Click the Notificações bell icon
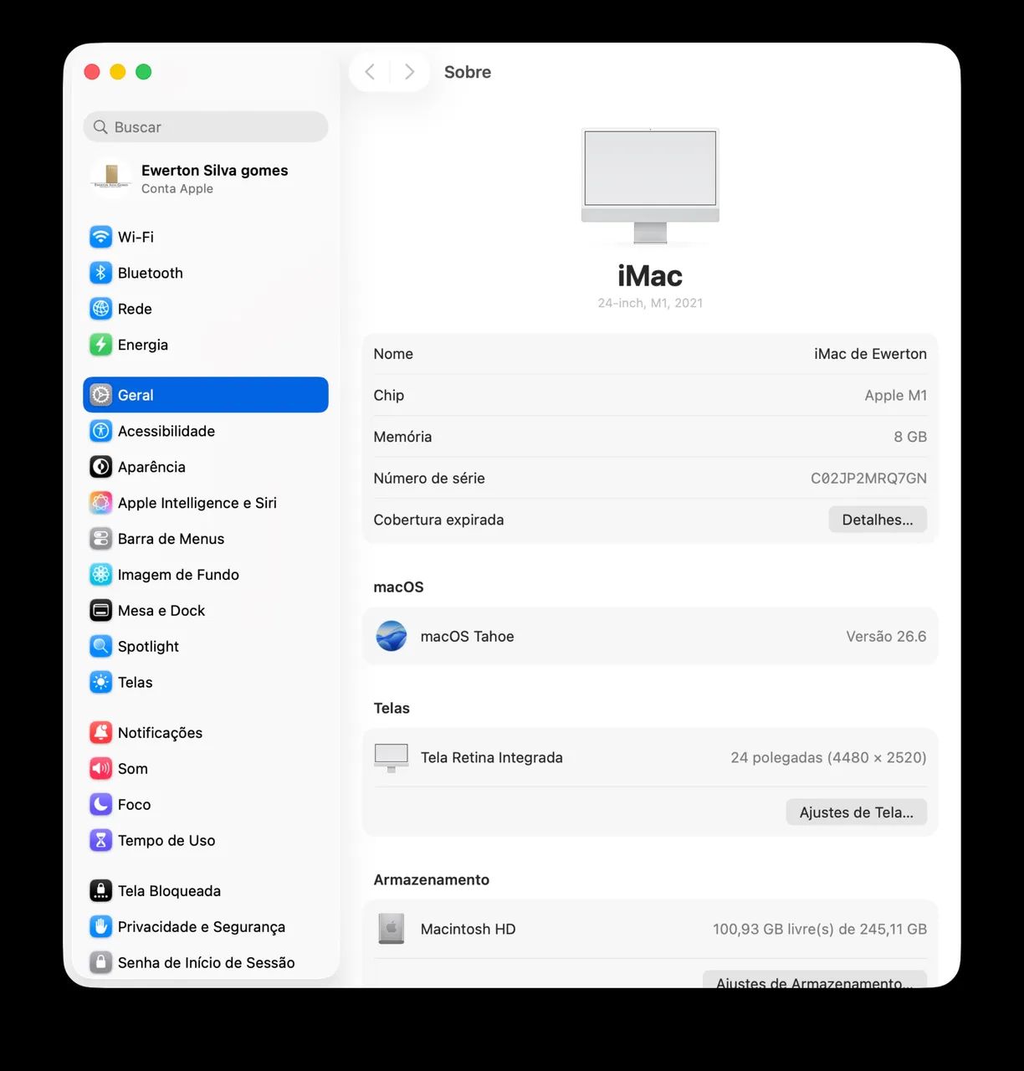This screenshot has height=1071, width=1024. click(100, 733)
